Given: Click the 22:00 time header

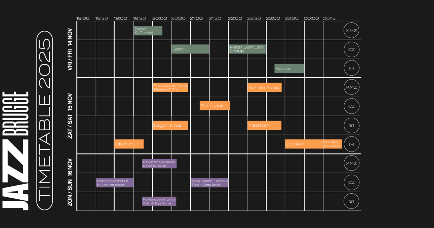Looking at the screenshot, I should (235, 18).
